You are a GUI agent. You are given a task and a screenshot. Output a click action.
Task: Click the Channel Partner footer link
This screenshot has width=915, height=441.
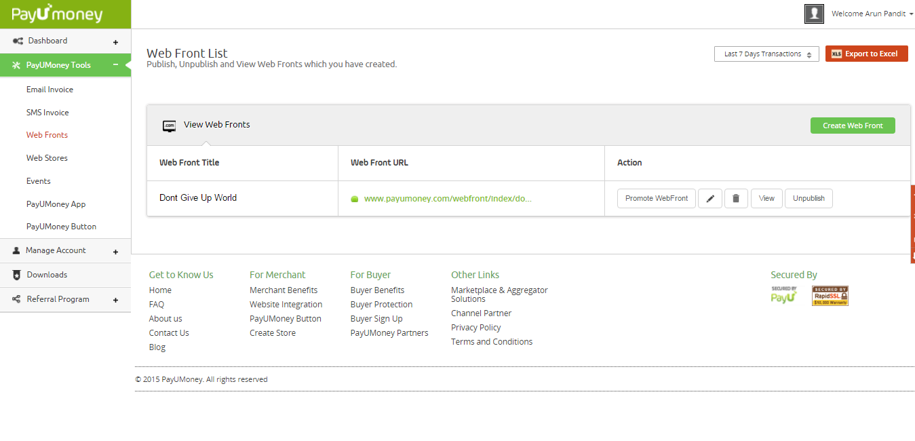(x=482, y=313)
